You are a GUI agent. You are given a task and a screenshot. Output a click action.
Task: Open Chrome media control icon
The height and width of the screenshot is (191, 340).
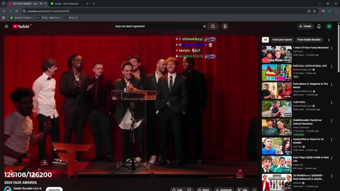pyautogui.click(x=323, y=11)
